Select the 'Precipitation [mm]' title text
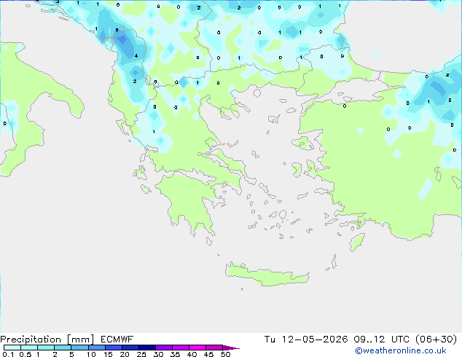Viewport: 462px width, 357px height. [47, 340]
